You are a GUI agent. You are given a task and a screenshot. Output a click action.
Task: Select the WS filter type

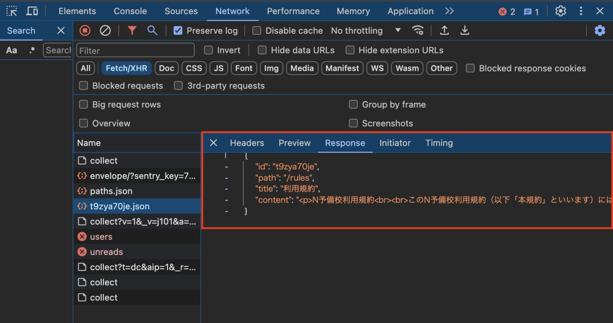point(377,68)
